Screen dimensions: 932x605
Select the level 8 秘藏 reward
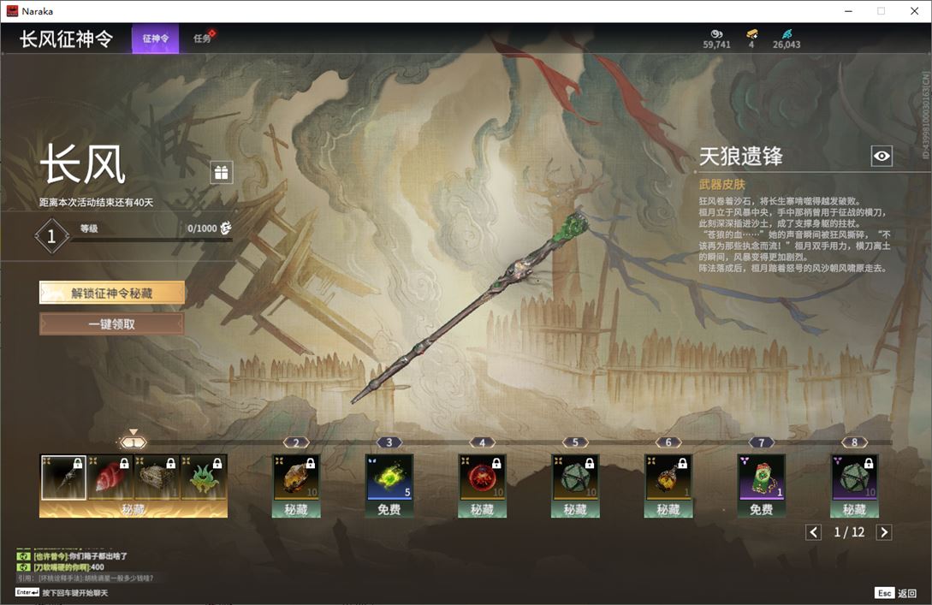click(x=854, y=485)
